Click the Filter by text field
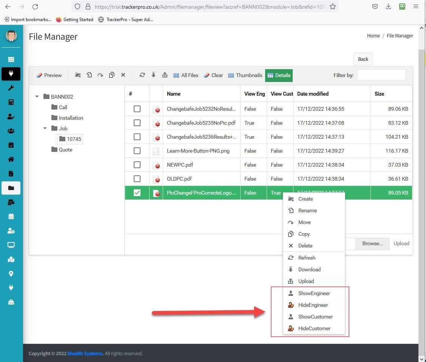Image resolution: width=426 pixels, height=362 pixels. (x=381, y=75)
